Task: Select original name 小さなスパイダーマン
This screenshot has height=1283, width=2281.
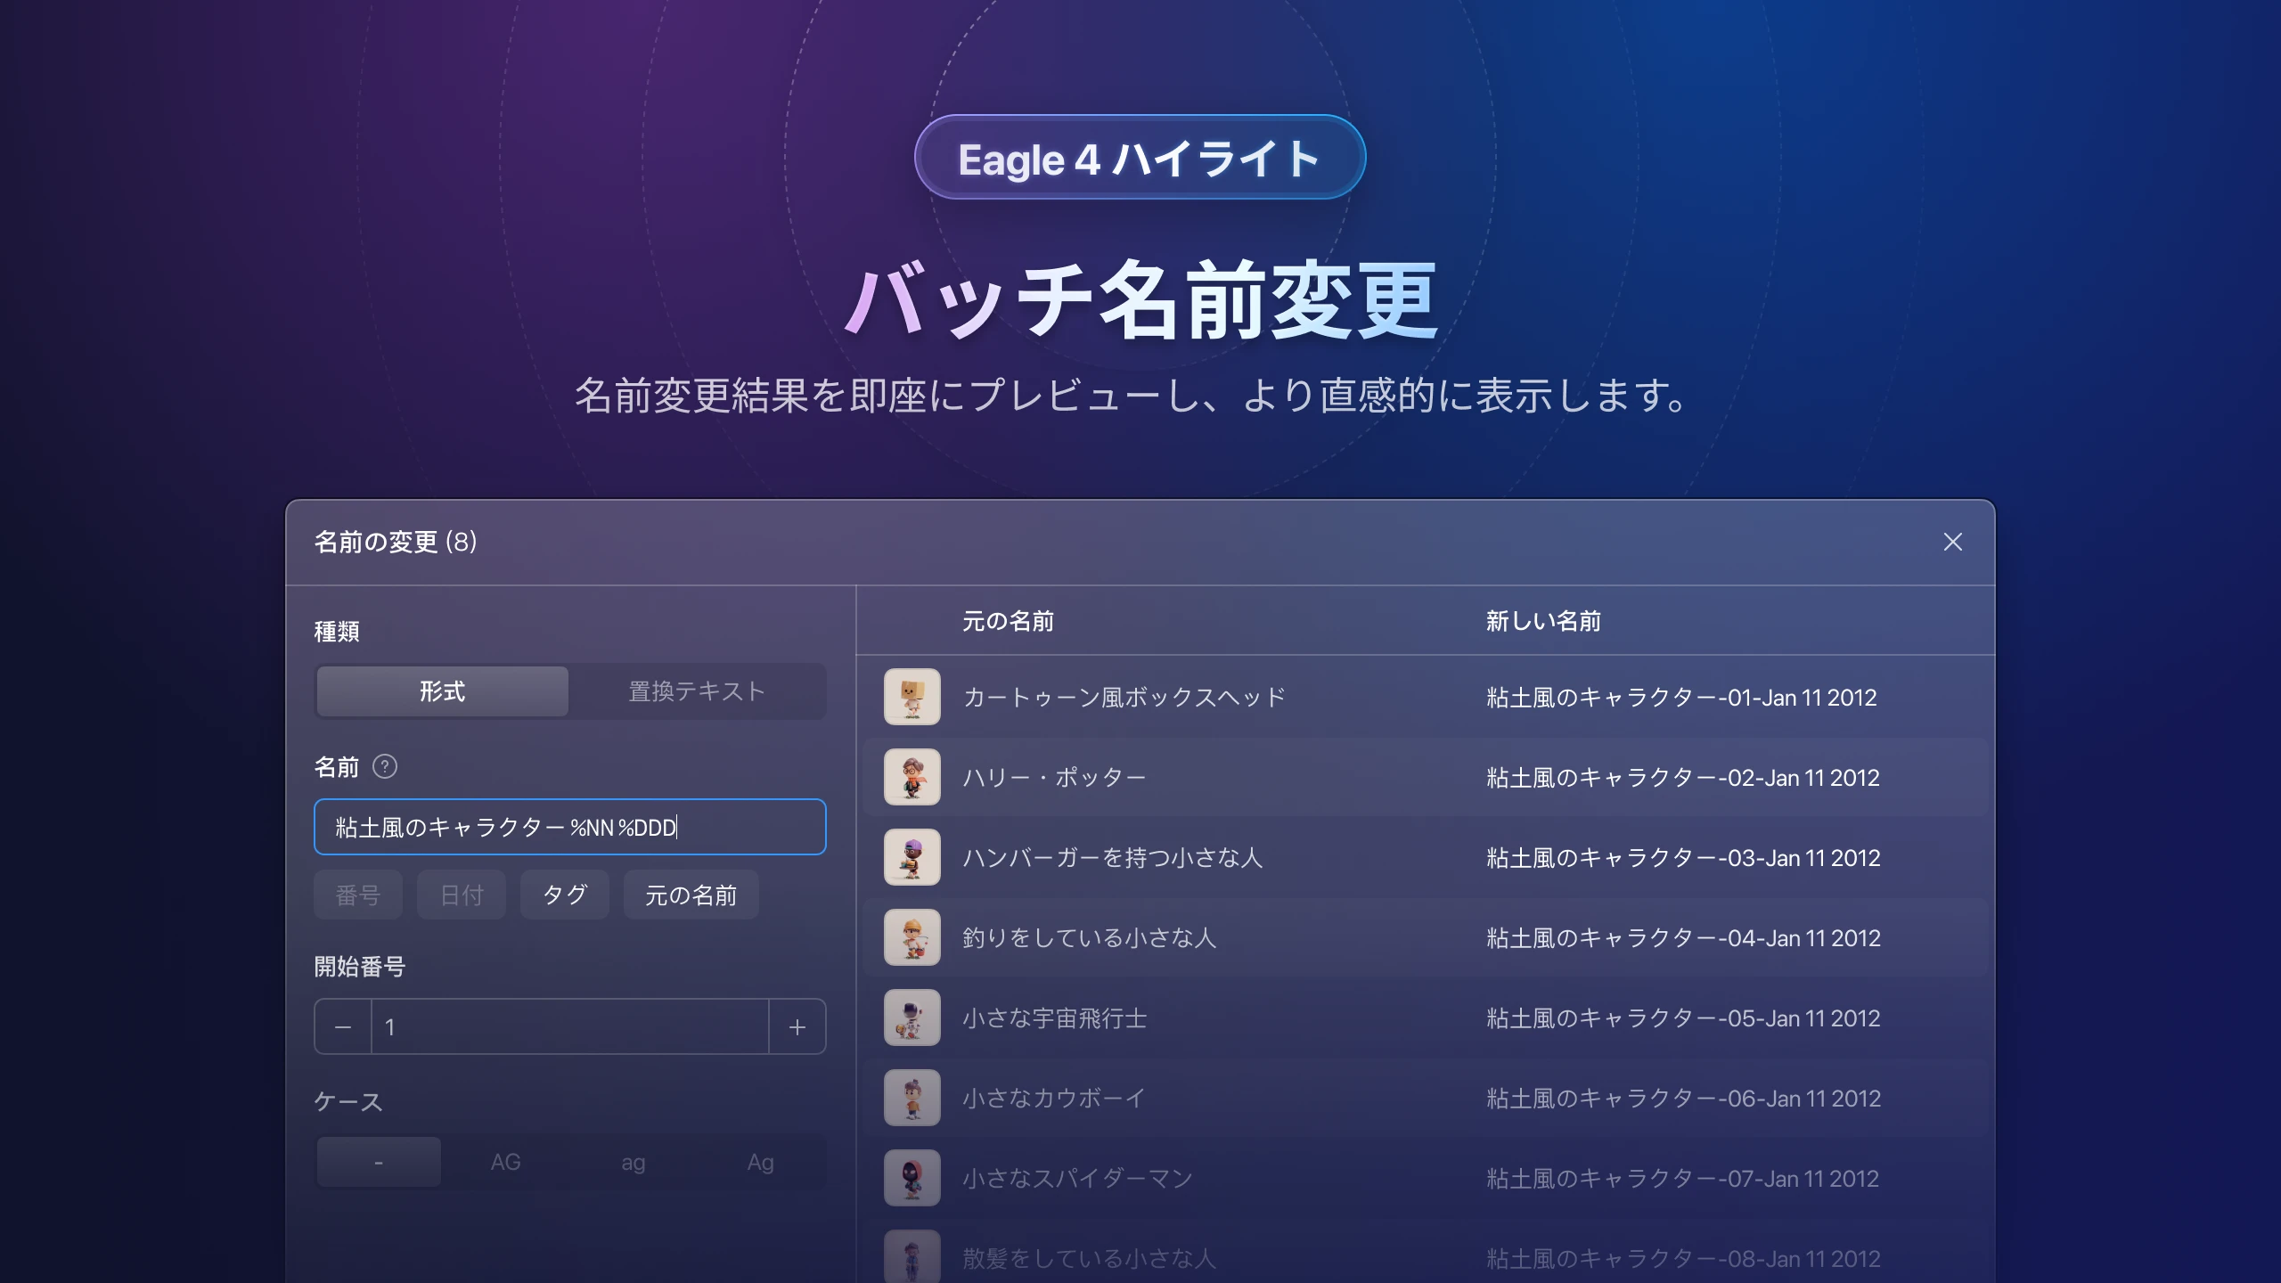Action: coord(1077,1178)
